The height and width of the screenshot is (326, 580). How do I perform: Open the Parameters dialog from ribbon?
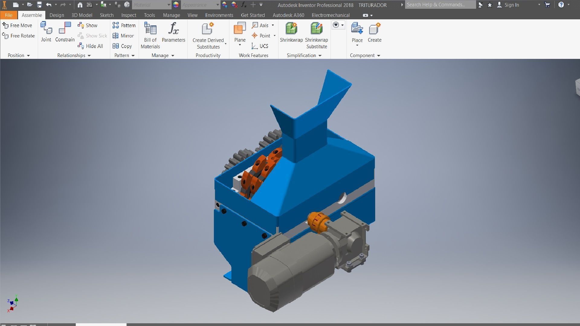[x=173, y=32]
